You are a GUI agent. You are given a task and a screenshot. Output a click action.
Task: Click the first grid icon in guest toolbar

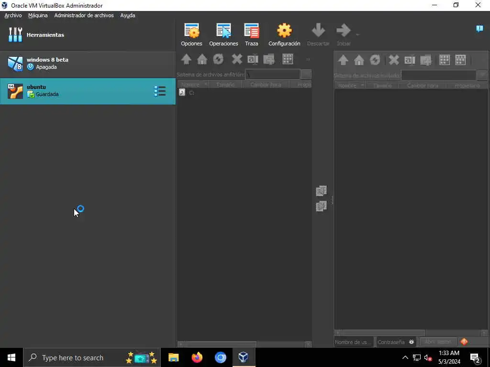coord(445,60)
